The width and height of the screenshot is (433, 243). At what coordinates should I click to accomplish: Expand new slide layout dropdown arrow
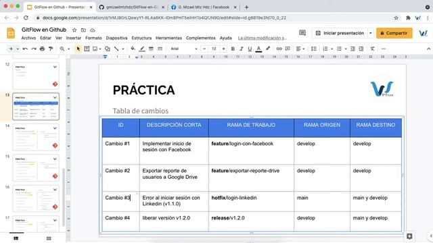click(x=18, y=49)
